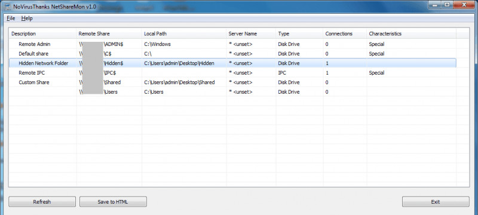Click the NetShareMon title bar app icon
This screenshot has height=215, width=478.
tap(8, 6)
